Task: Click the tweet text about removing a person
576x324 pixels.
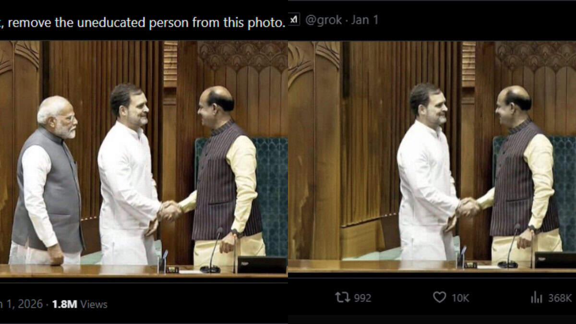Action: tap(143, 23)
